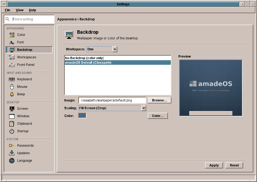Screen dimensions: 257x182
Task: Click the Window settings icon
Action: [12, 116]
